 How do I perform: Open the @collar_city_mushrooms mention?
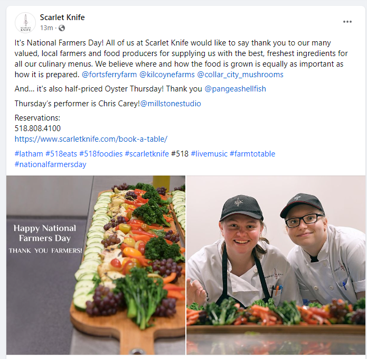240,75
